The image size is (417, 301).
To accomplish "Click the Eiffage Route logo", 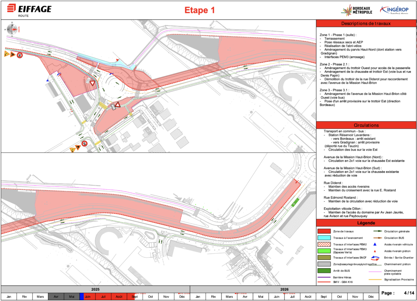I will pos(29,11).
